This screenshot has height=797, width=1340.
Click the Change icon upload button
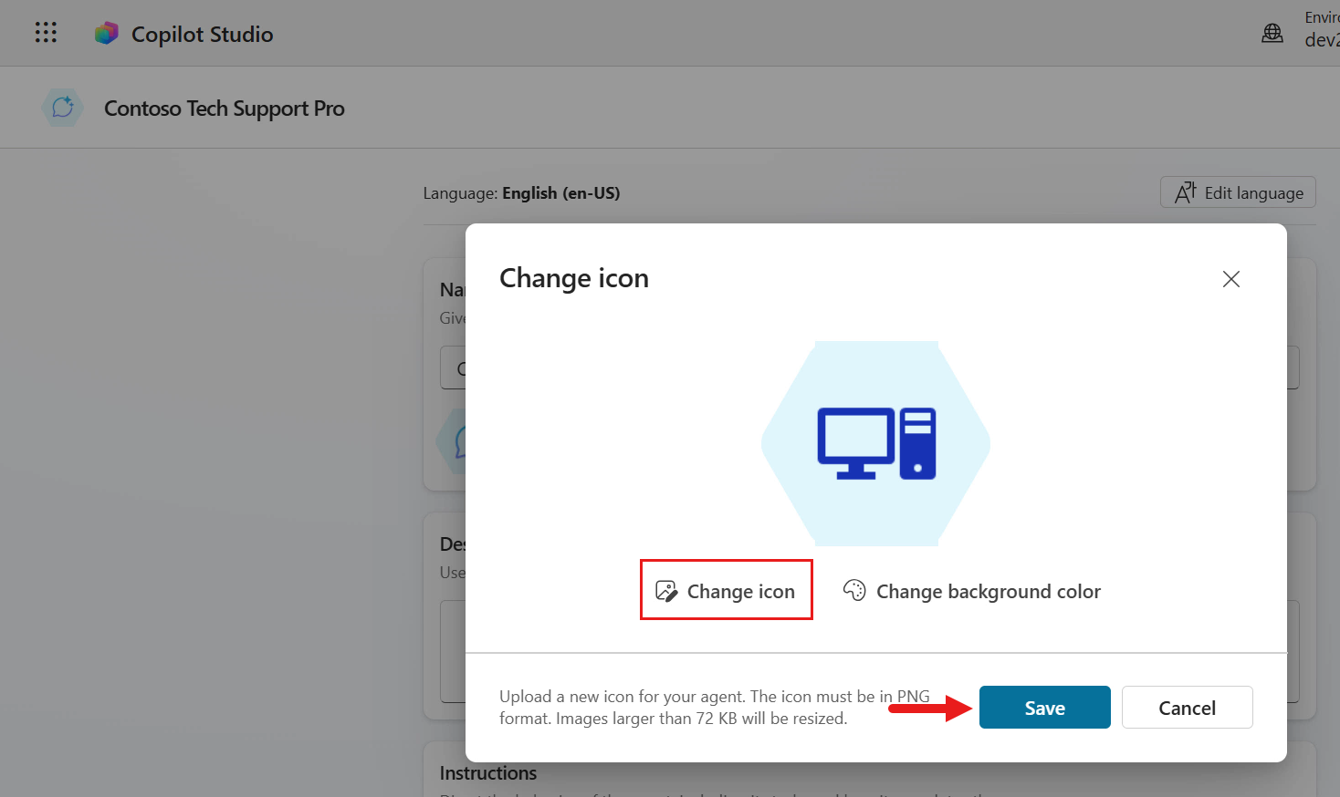click(727, 591)
